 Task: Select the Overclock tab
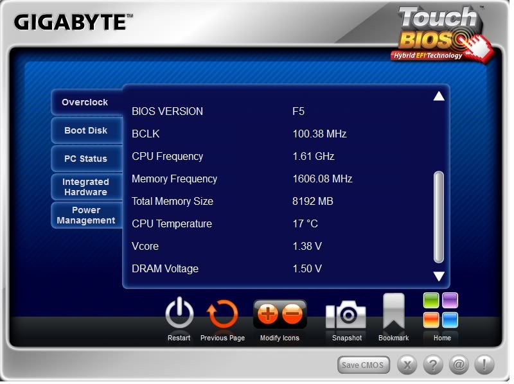point(85,102)
